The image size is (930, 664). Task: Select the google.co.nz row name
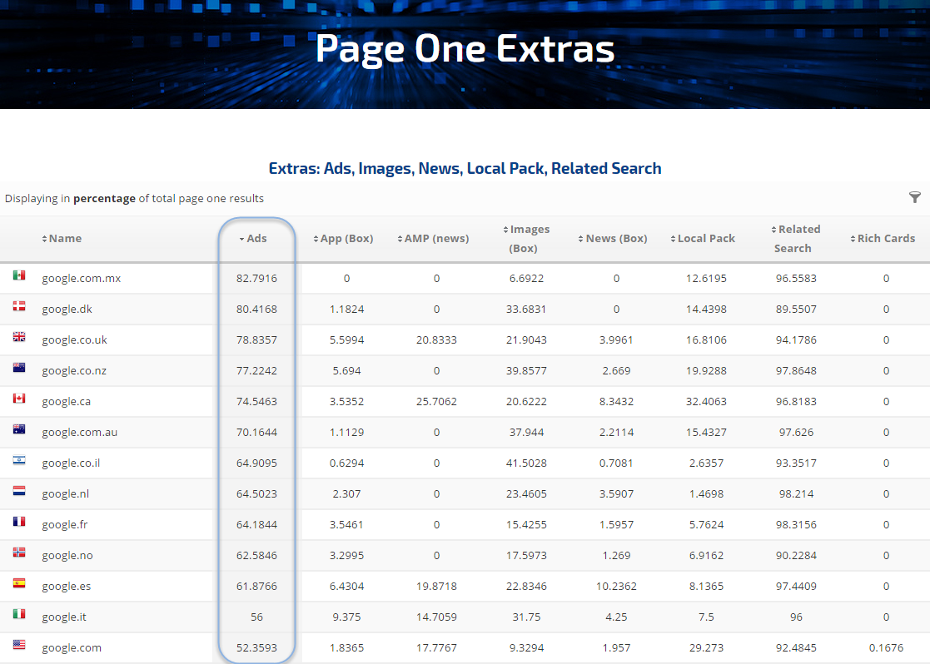coord(74,371)
